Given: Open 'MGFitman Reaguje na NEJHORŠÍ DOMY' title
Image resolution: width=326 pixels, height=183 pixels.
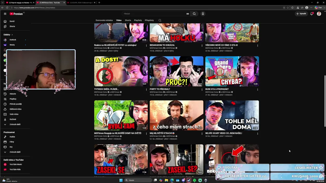Looking at the screenshot, I should 118,133.
